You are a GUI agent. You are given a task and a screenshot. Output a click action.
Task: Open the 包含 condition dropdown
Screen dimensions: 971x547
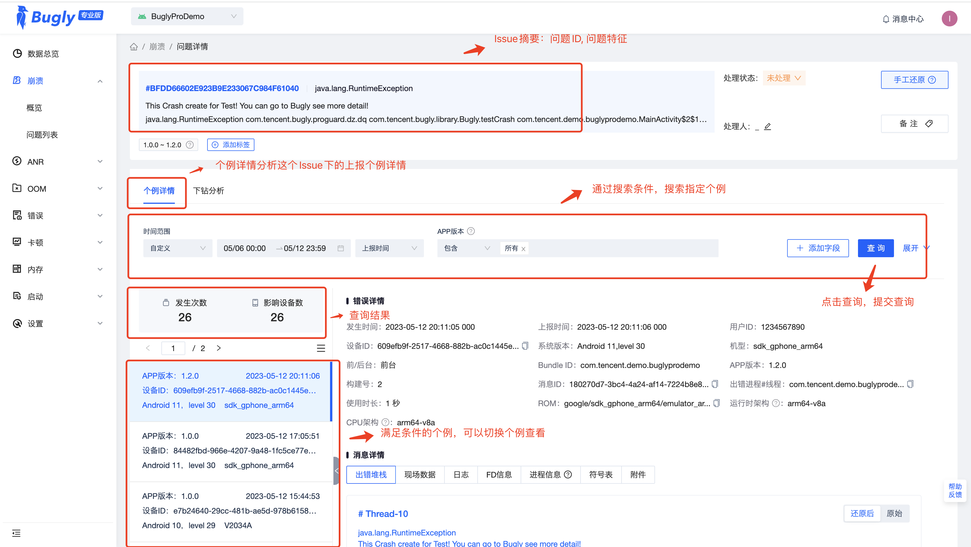pyautogui.click(x=467, y=248)
